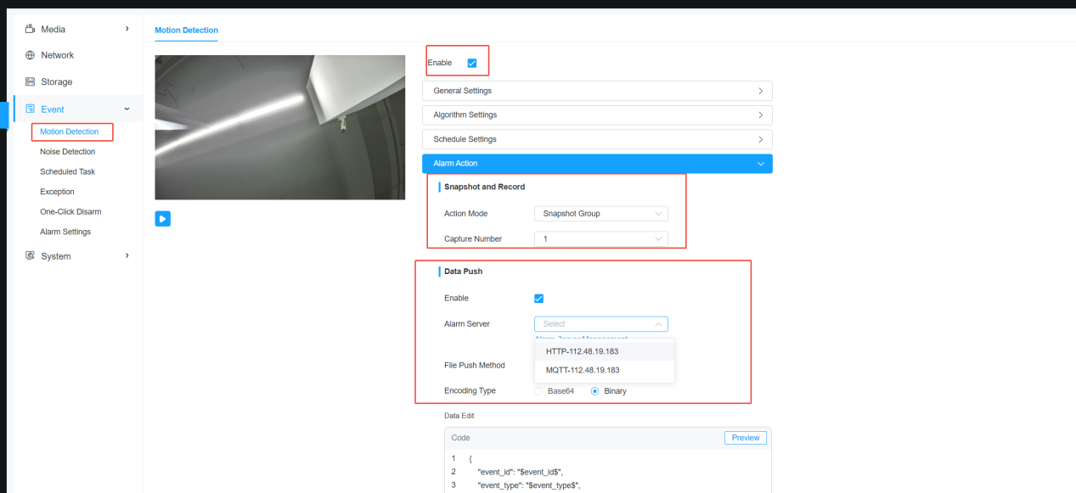Image resolution: width=1076 pixels, height=493 pixels.
Task: Click the Media camera icon in sidebar
Action: [x=30, y=29]
